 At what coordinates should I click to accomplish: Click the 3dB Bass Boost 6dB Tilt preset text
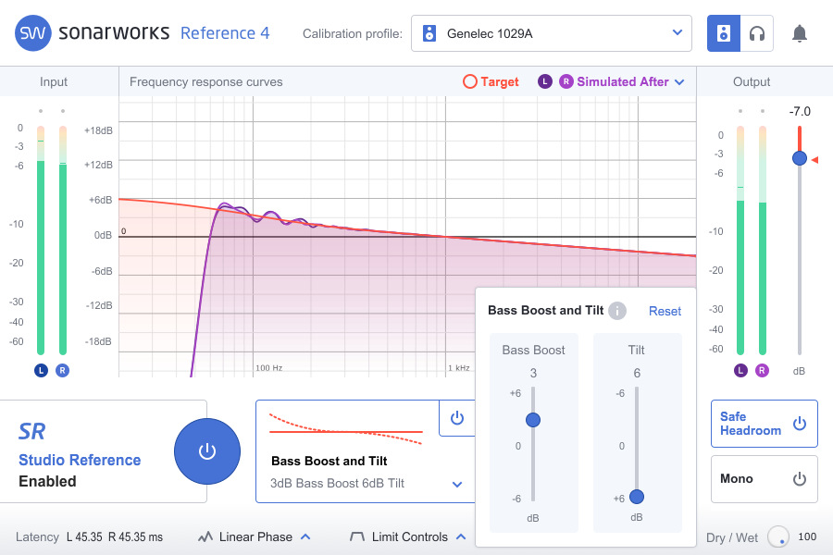[x=337, y=483]
